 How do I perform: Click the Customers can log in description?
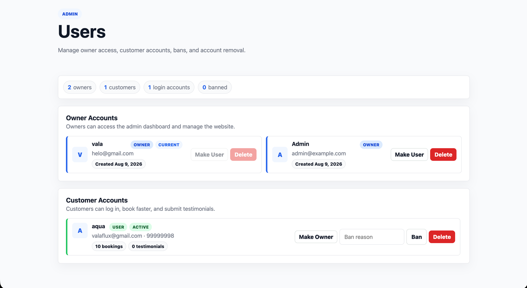pyautogui.click(x=140, y=209)
